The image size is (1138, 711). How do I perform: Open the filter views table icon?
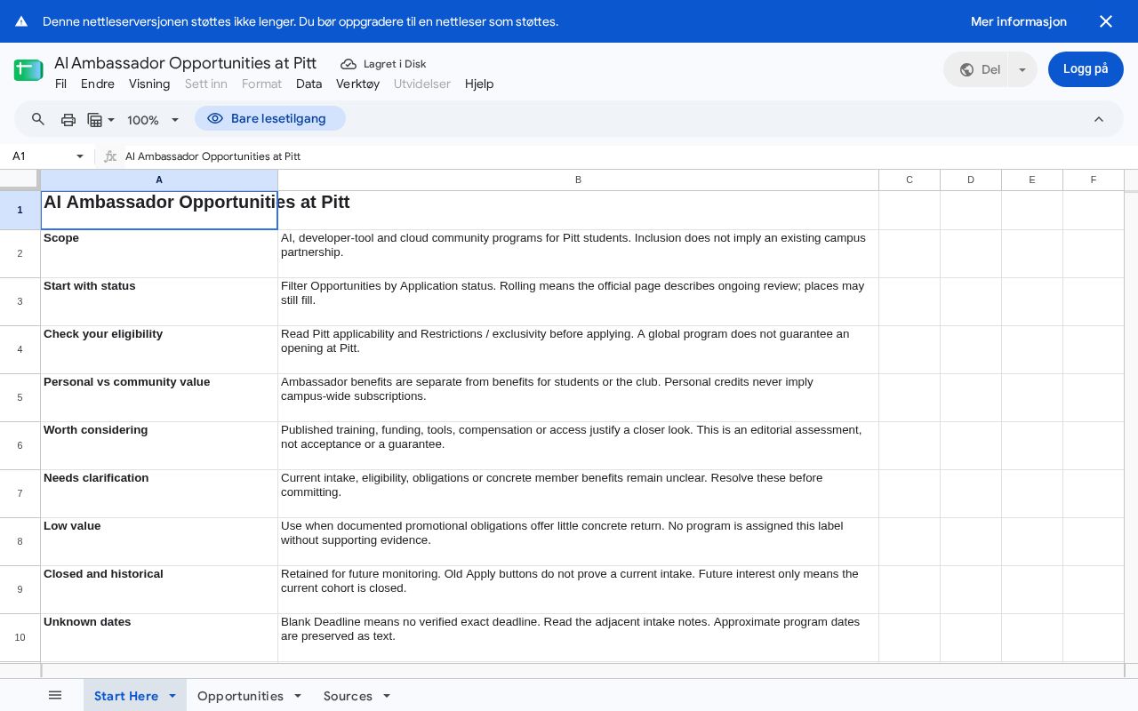[95, 119]
